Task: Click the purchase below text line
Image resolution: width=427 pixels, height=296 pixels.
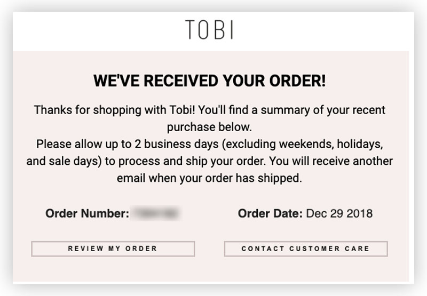Action: point(209,127)
